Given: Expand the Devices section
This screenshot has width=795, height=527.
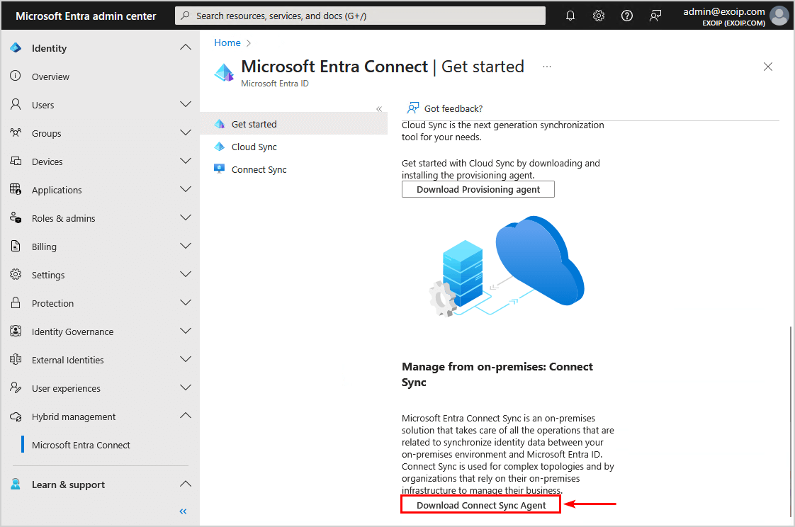Looking at the screenshot, I should (185, 161).
